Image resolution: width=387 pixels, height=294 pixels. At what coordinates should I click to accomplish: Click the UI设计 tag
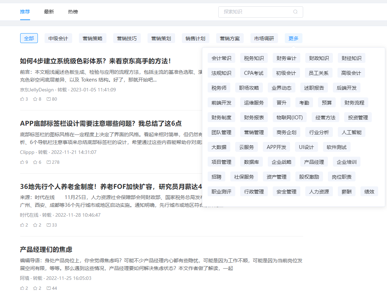[307, 147]
